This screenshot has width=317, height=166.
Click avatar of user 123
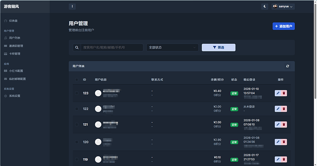[x=98, y=93]
